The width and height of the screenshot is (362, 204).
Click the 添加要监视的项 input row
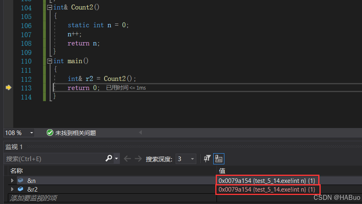pos(112,198)
